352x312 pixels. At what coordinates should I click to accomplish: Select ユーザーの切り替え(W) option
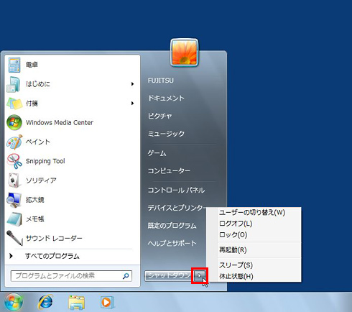click(252, 213)
